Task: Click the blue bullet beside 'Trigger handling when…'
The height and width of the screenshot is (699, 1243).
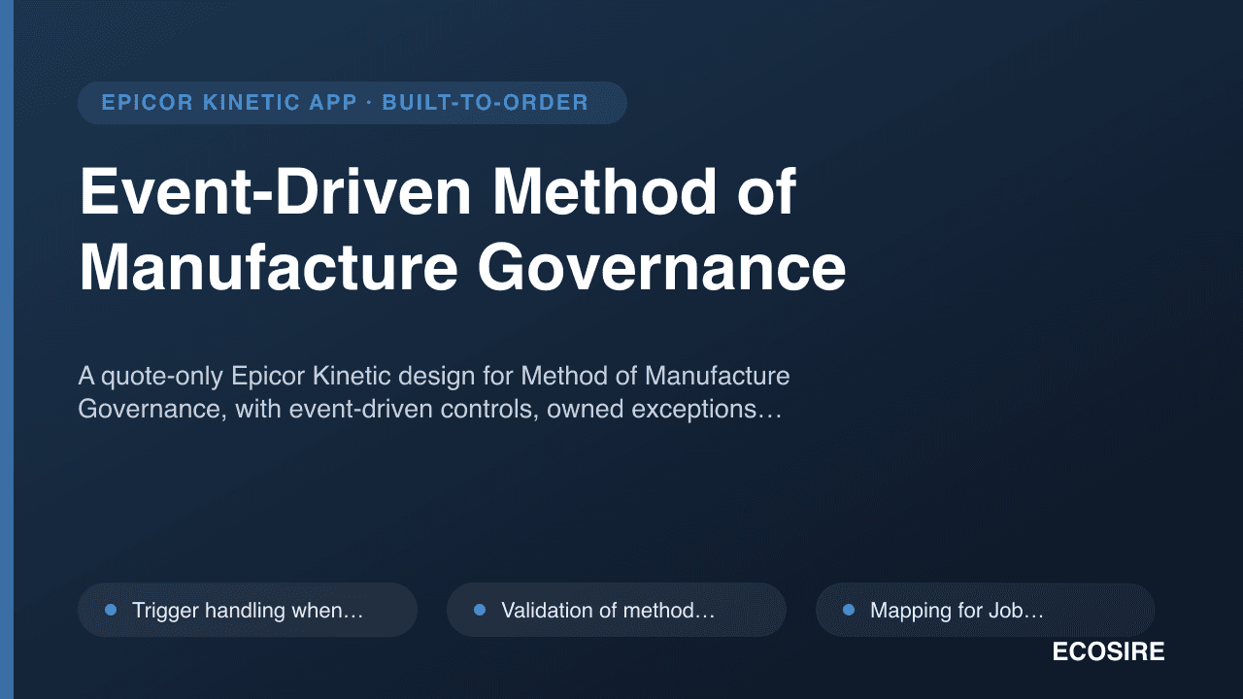Action: (111, 610)
